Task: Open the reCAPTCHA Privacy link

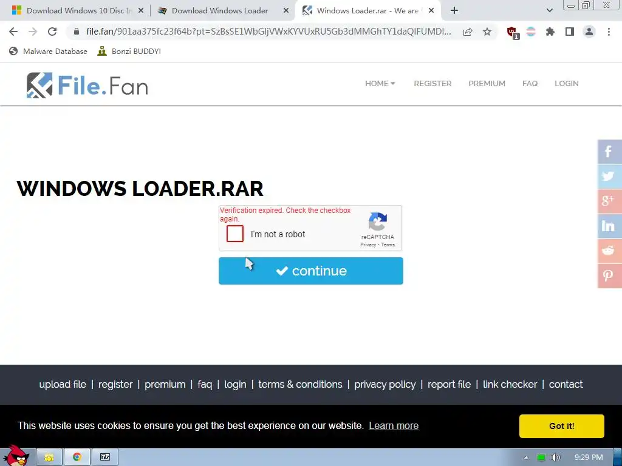Action: (x=367, y=245)
